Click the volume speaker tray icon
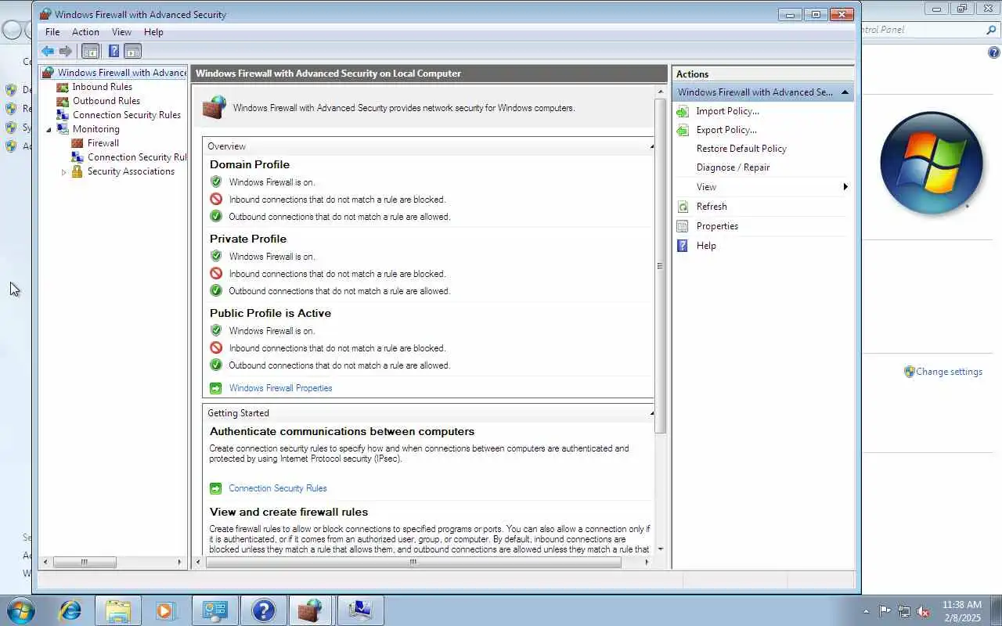Image resolution: width=1002 pixels, height=626 pixels. point(923,611)
